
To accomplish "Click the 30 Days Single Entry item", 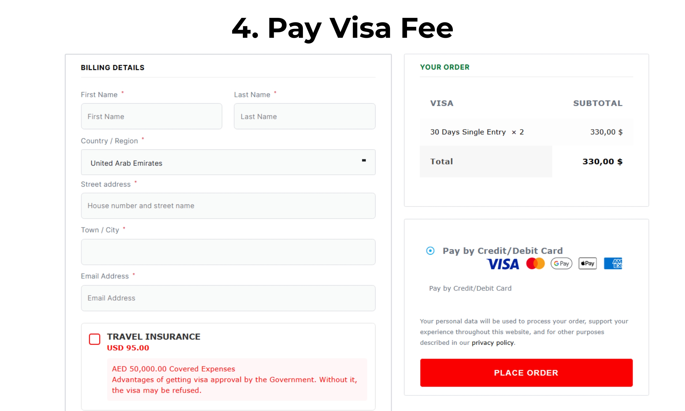I will point(468,132).
